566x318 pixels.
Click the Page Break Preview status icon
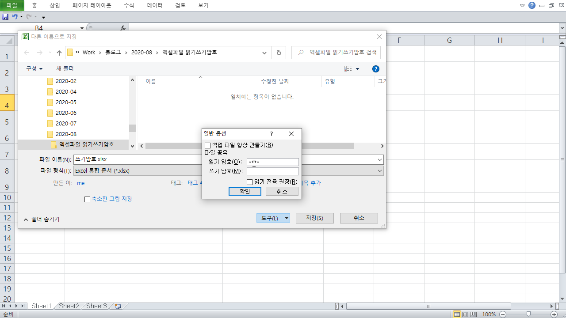point(473,314)
